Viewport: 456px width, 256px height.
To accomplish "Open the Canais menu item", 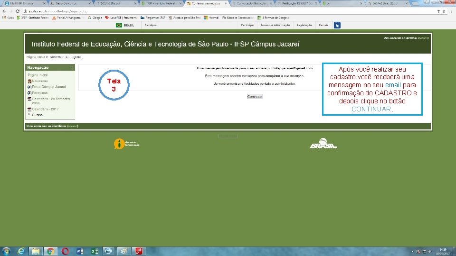I will [323, 25].
